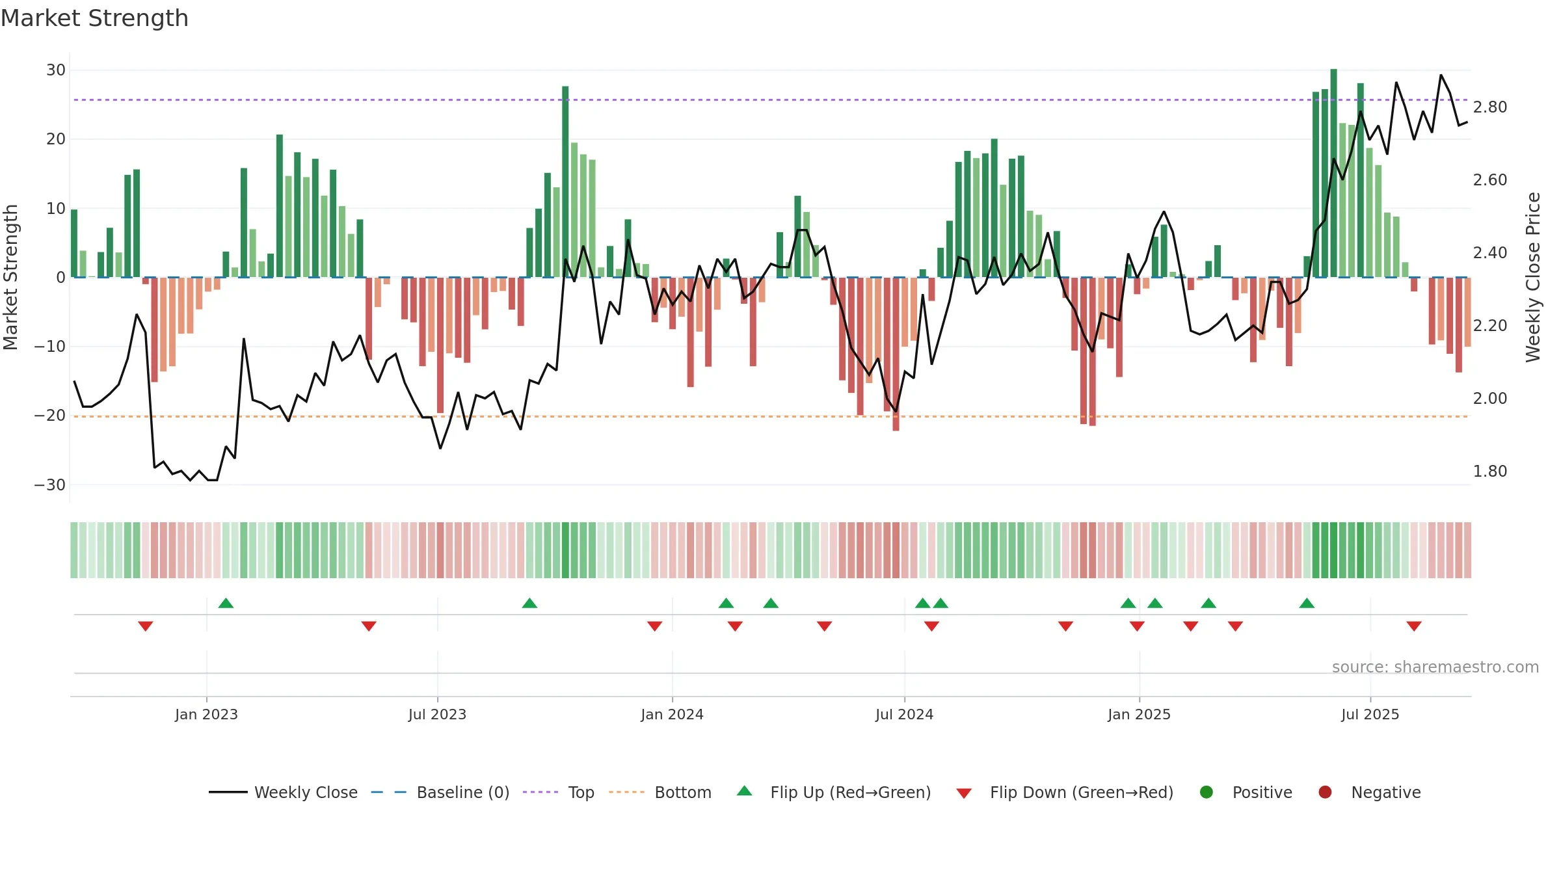Click the flip-up marker just after Jan 2023

(226, 603)
